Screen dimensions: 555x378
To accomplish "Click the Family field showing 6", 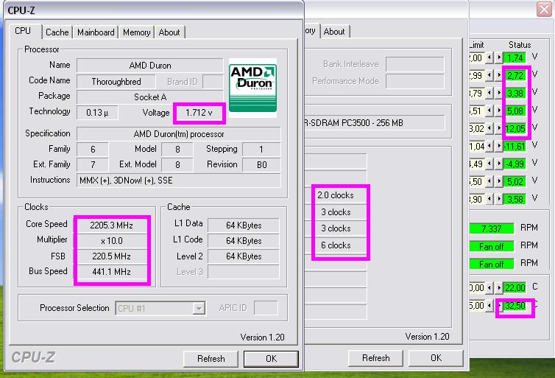I will tap(93, 150).
